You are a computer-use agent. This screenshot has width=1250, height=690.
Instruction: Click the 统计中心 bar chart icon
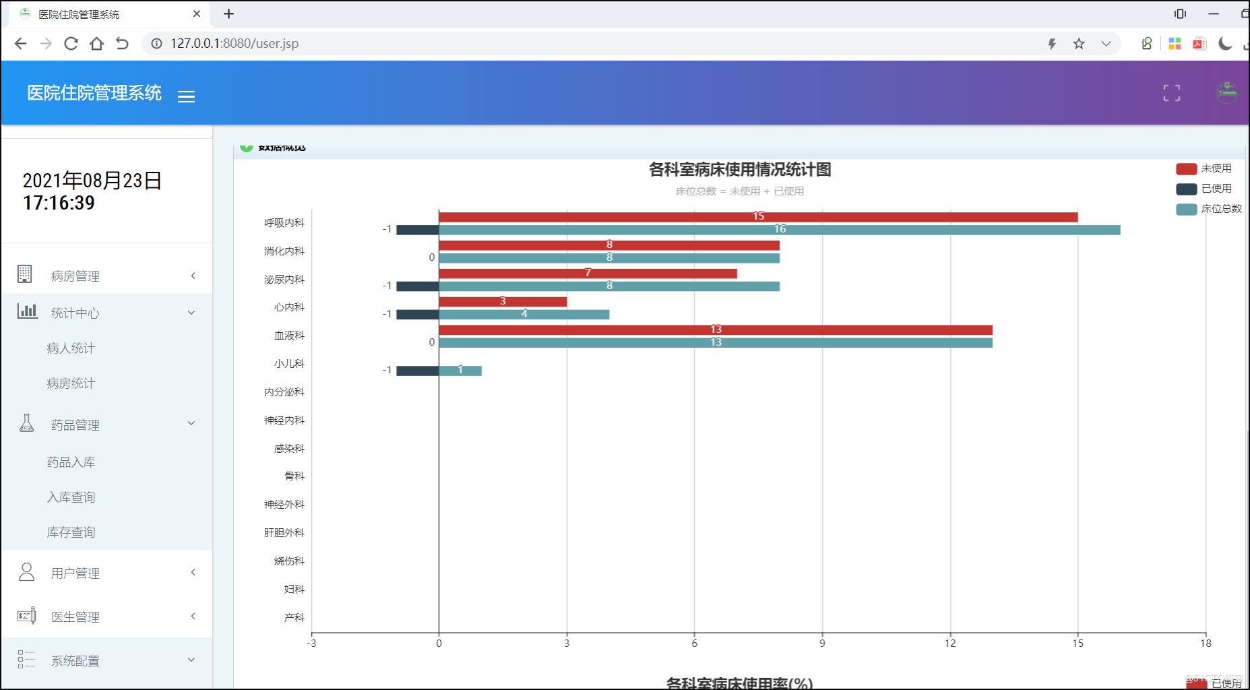pos(26,311)
